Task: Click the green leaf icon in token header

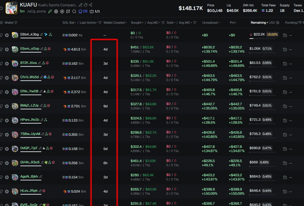Action: click(50, 11)
